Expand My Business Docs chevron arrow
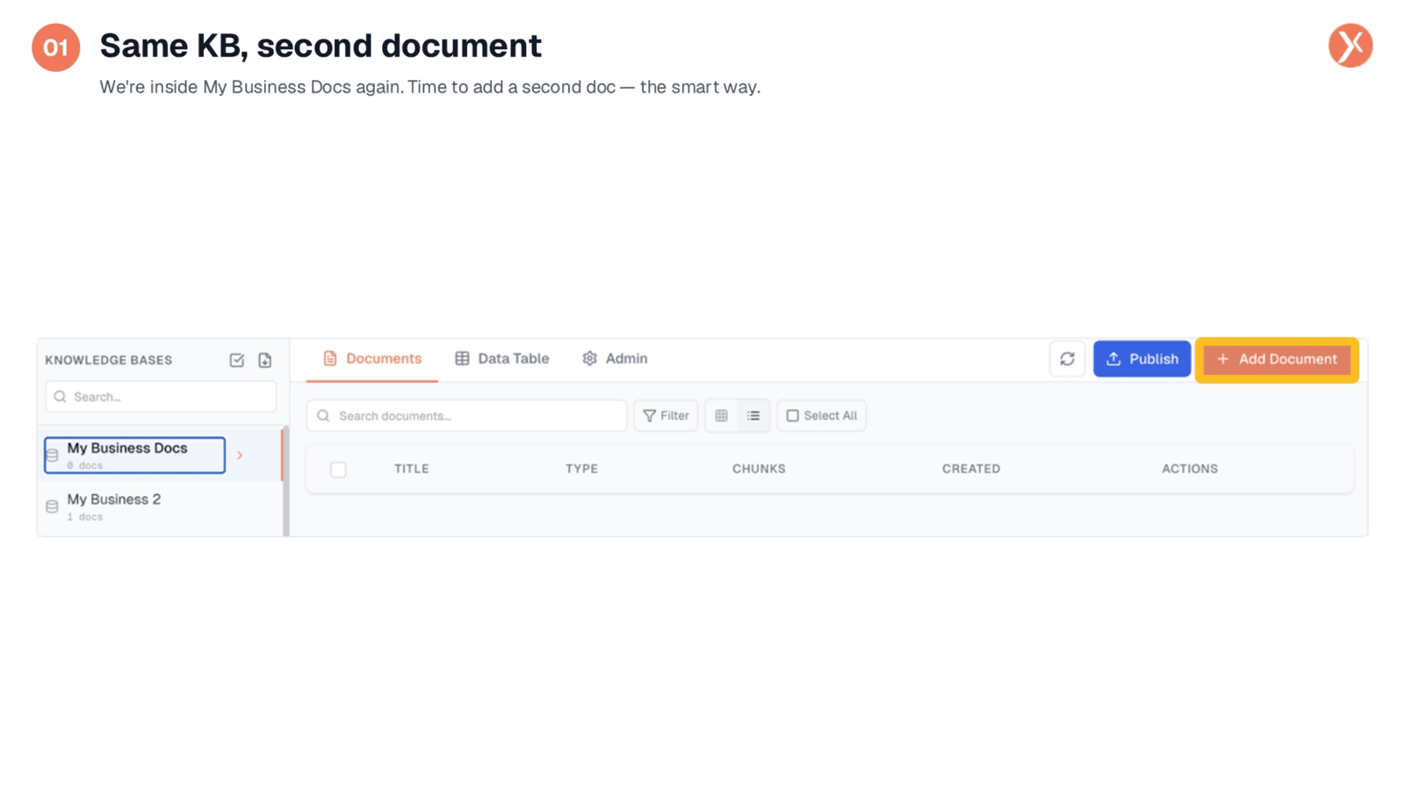This screenshot has height=790, width=1405. point(240,456)
